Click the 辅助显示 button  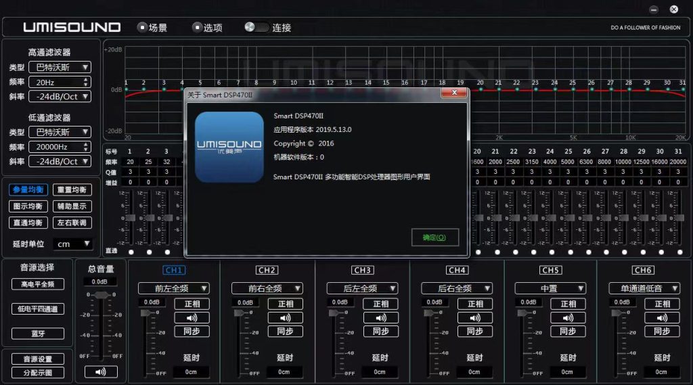click(72, 206)
